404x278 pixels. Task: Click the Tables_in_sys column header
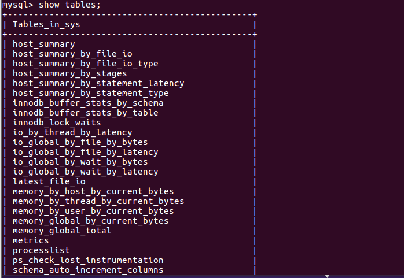pyautogui.click(x=46, y=24)
